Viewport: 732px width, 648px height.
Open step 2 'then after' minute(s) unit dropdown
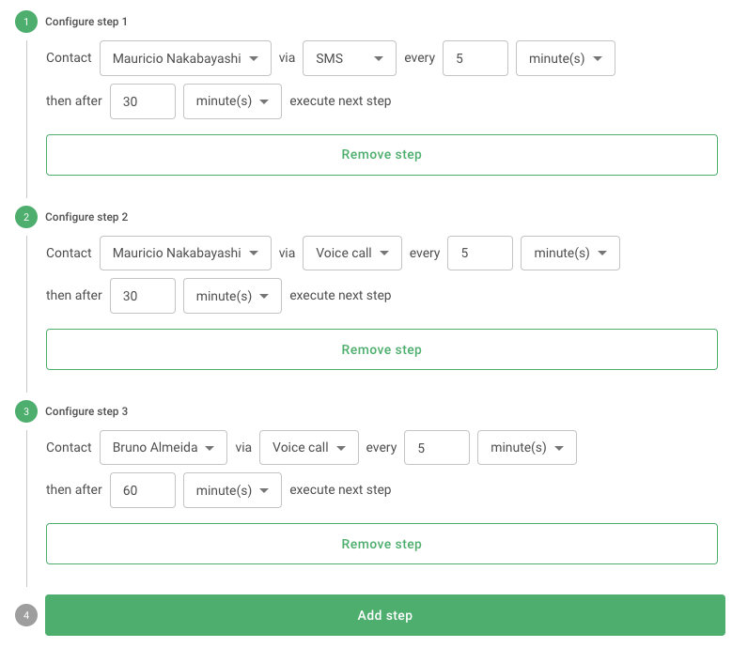click(x=232, y=296)
